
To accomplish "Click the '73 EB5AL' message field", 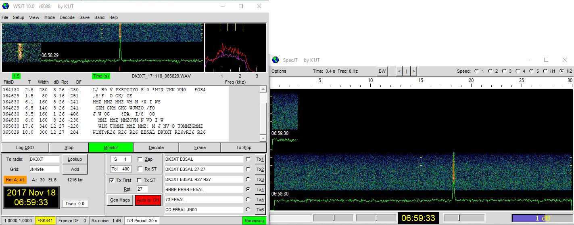I will [204, 200].
